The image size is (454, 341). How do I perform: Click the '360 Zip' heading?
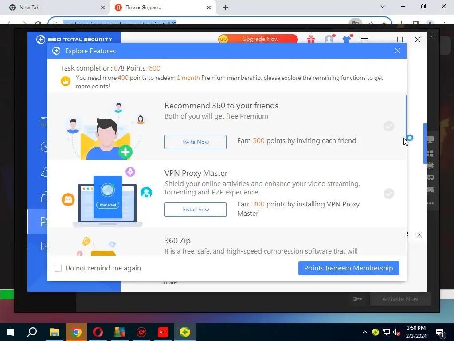[177, 241]
